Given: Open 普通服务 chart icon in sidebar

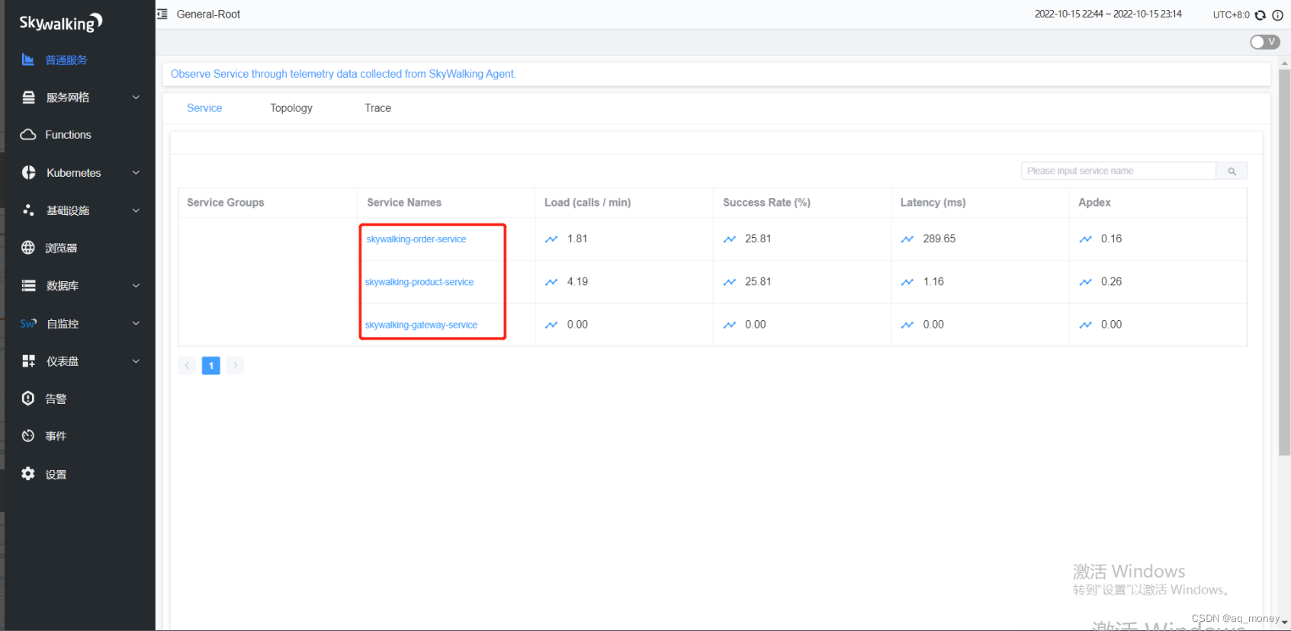Looking at the screenshot, I should coord(28,59).
